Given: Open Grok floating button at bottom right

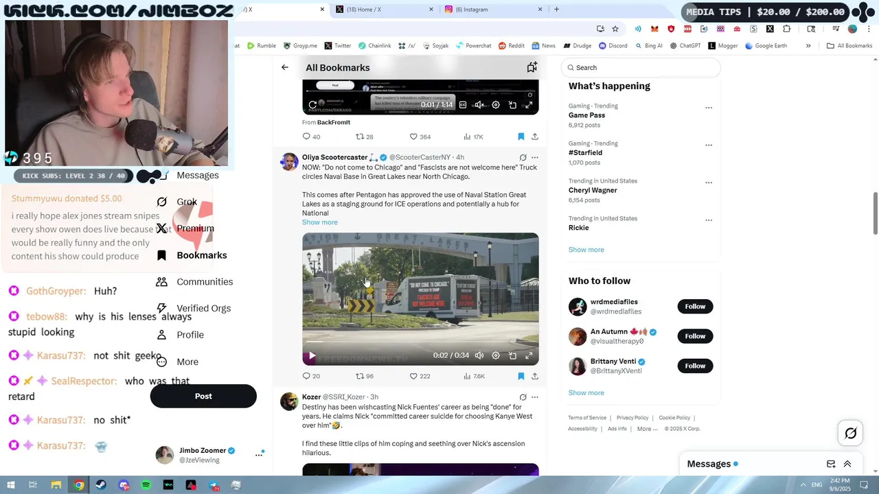Looking at the screenshot, I should click(x=850, y=433).
